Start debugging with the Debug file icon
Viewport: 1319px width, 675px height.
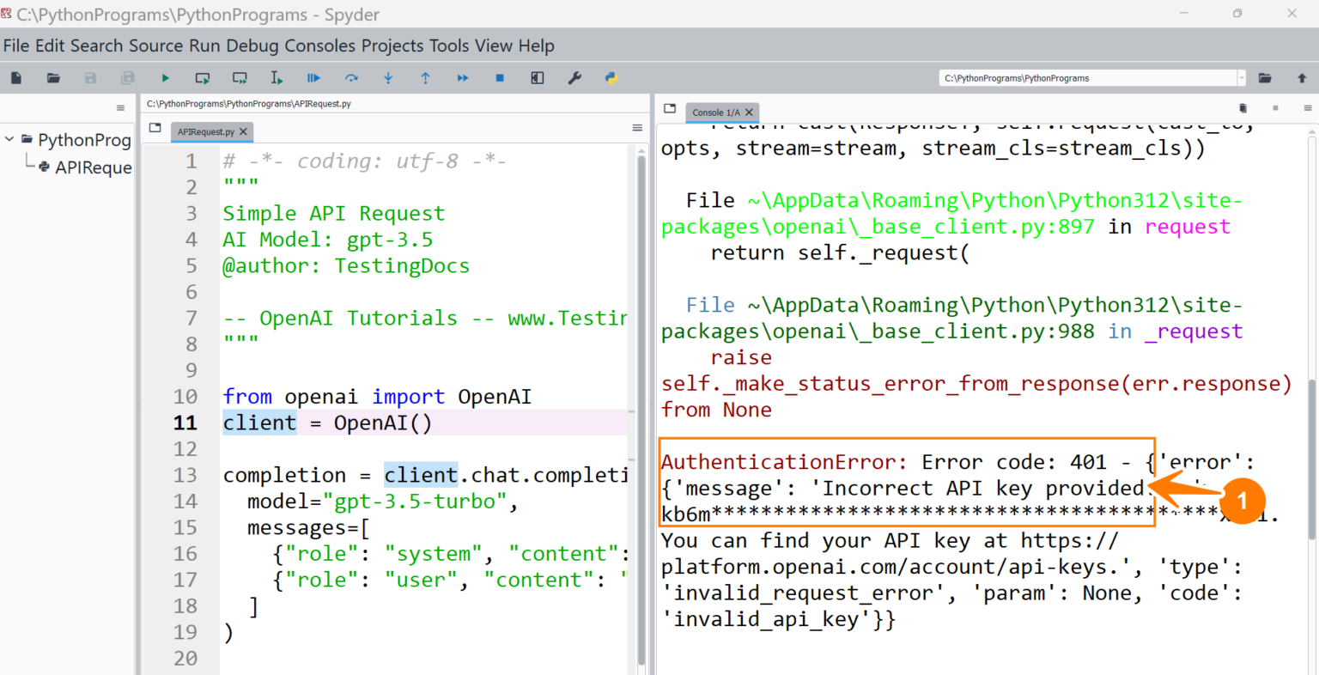(x=313, y=78)
